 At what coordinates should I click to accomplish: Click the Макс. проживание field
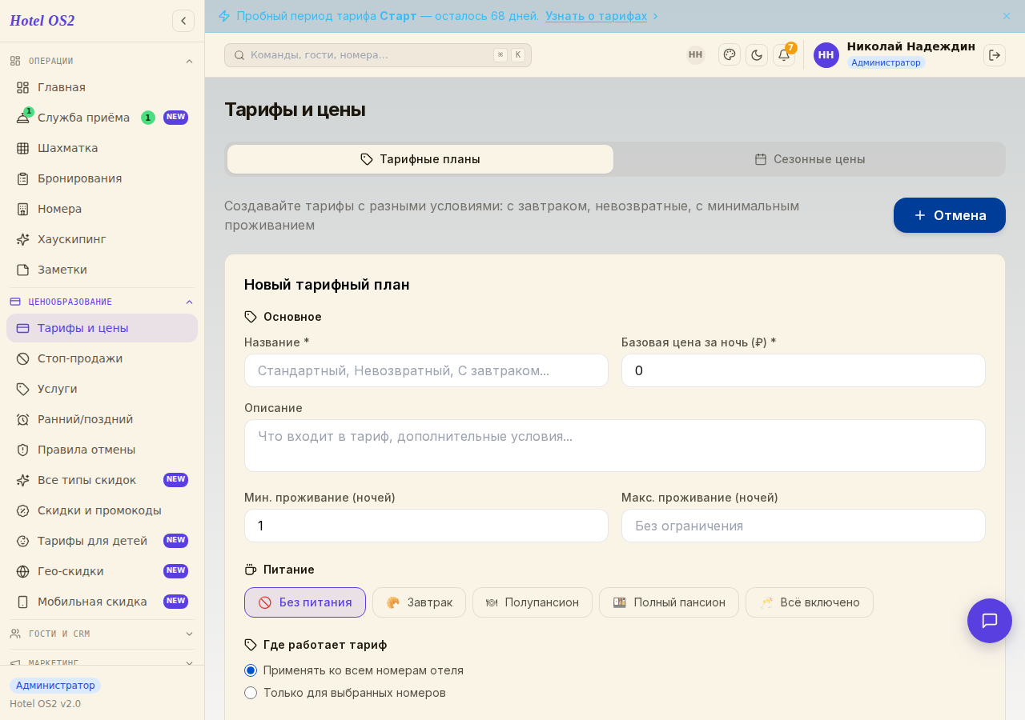pos(803,526)
